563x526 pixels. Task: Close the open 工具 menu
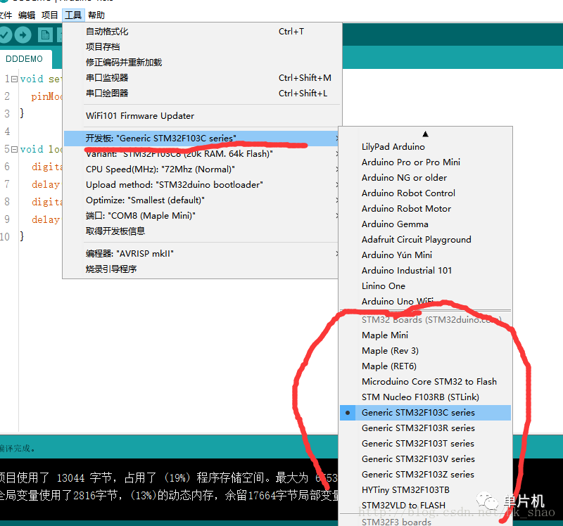coord(73,15)
